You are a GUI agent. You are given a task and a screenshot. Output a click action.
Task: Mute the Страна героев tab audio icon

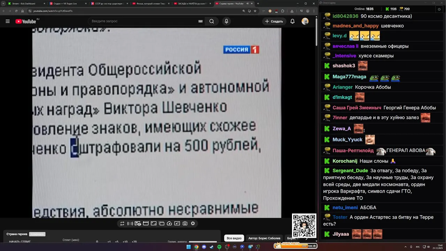(247, 3)
